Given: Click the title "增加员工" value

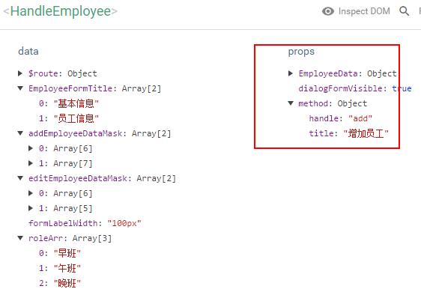Looking at the screenshot, I should tap(366, 133).
